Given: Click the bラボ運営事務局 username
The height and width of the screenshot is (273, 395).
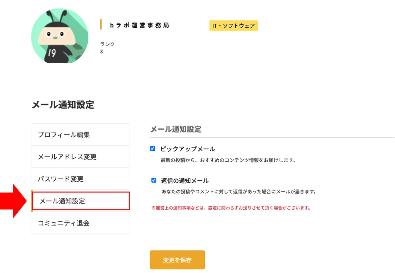Looking at the screenshot, I should [140, 25].
